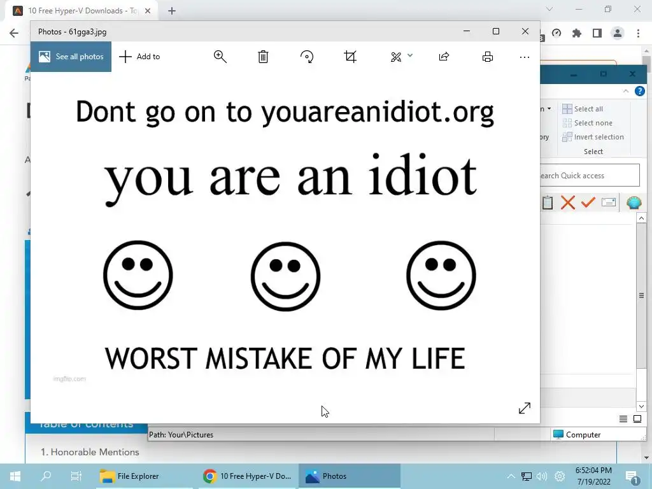The height and width of the screenshot is (489, 652).
Task: Open the Add to menu in Photos
Action: [139, 57]
